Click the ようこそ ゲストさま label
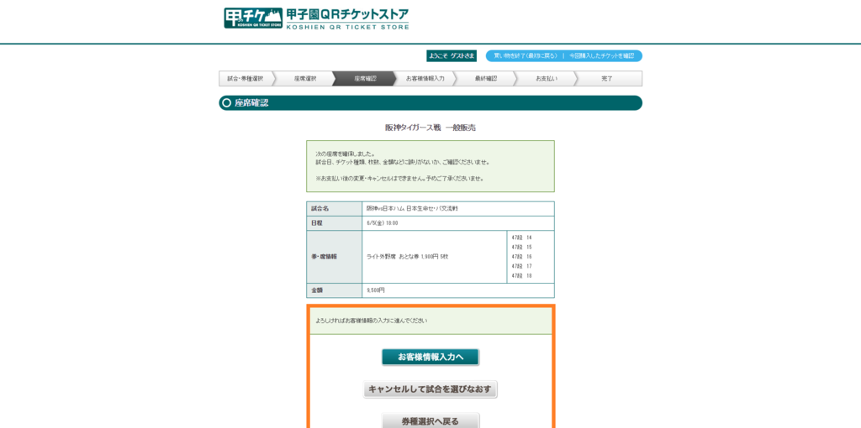Screen dimensions: 861x428 452,56
